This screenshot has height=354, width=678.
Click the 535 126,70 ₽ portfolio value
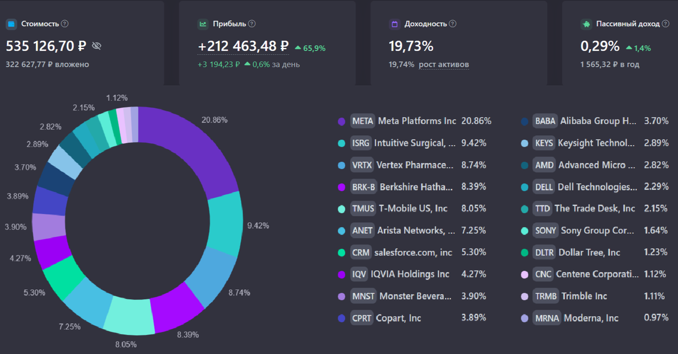tap(46, 46)
